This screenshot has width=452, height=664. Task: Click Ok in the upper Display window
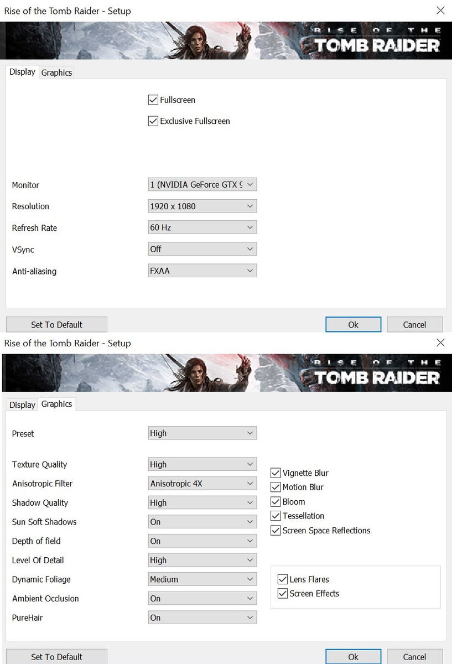[x=354, y=324]
